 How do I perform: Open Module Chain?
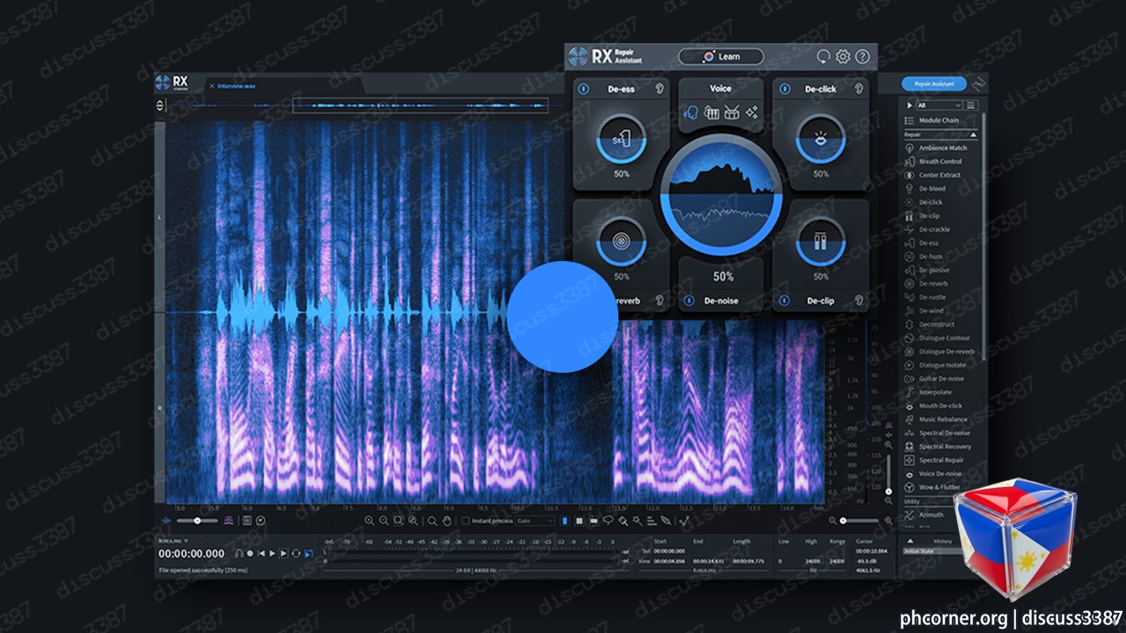tap(939, 120)
